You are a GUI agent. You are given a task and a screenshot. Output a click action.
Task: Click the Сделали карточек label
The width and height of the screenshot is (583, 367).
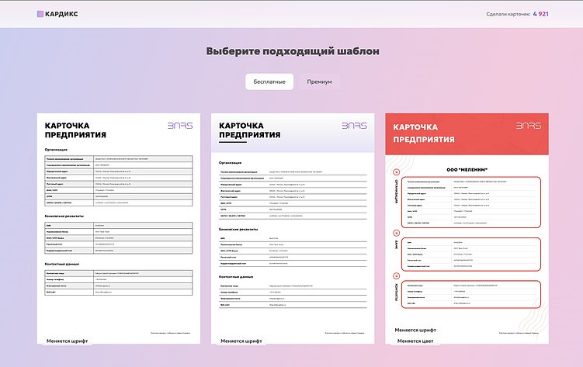[x=508, y=14]
